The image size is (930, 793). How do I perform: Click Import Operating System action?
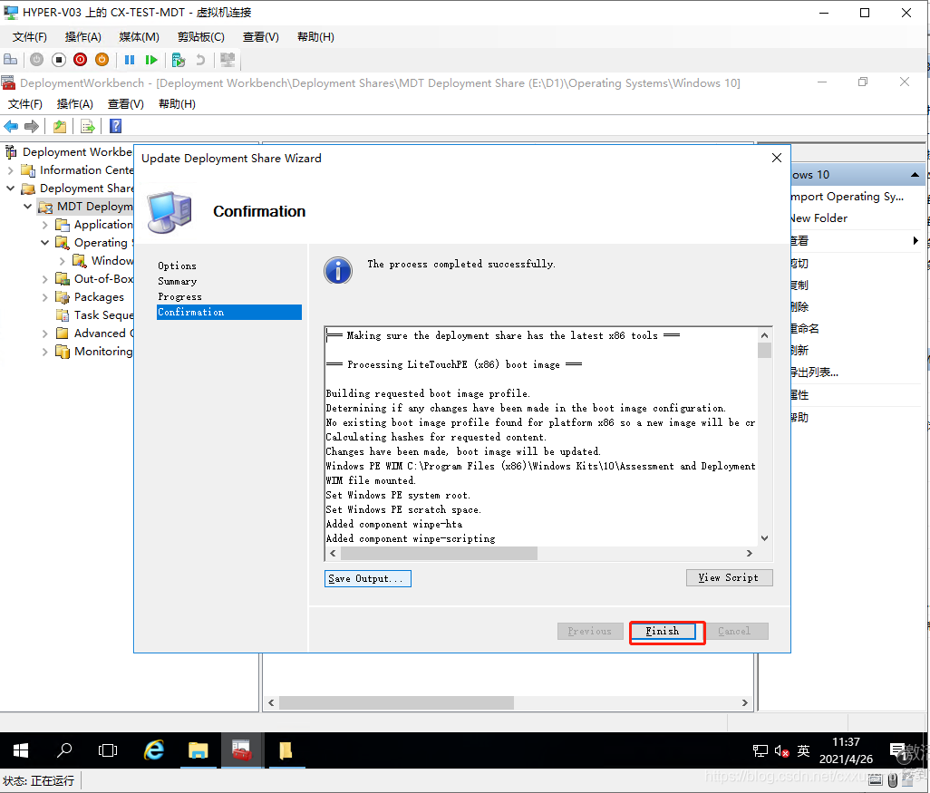pos(848,197)
